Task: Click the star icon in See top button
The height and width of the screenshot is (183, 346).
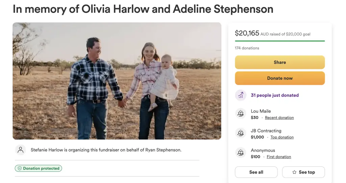Action: point(294,172)
